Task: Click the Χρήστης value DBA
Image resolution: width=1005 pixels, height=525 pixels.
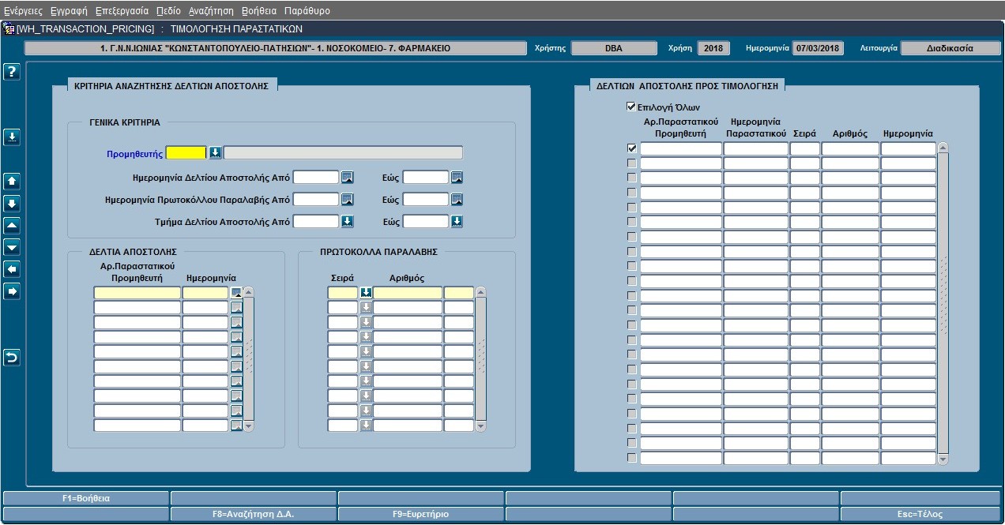Action: [x=614, y=48]
